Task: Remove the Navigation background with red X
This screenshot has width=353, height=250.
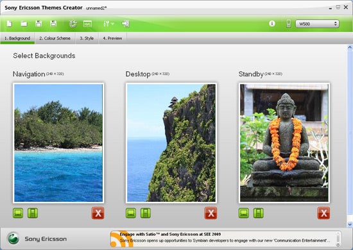Action: tap(98, 213)
